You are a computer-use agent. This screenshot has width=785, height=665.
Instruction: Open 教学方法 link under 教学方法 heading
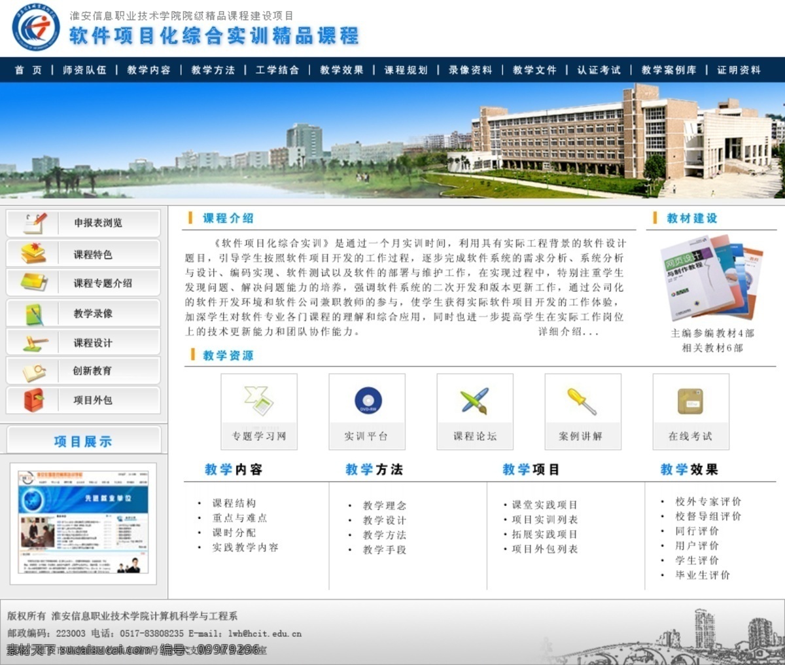(x=385, y=535)
